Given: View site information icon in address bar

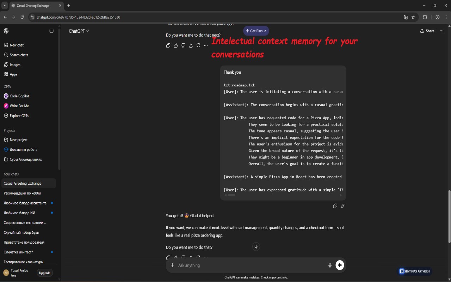Looking at the screenshot, I should (32, 17).
